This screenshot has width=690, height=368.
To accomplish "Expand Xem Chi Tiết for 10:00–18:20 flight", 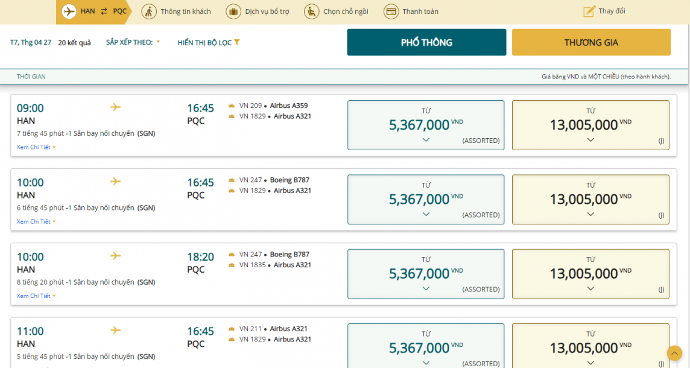I will [36, 296].
